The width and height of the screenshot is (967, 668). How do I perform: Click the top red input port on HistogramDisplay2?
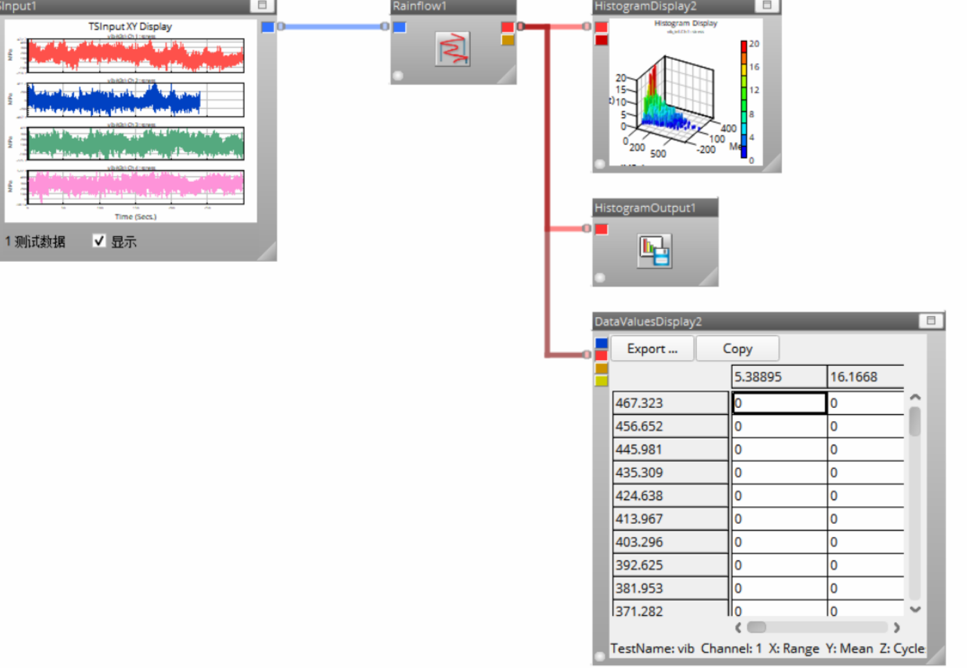click(x=601, y=27)
